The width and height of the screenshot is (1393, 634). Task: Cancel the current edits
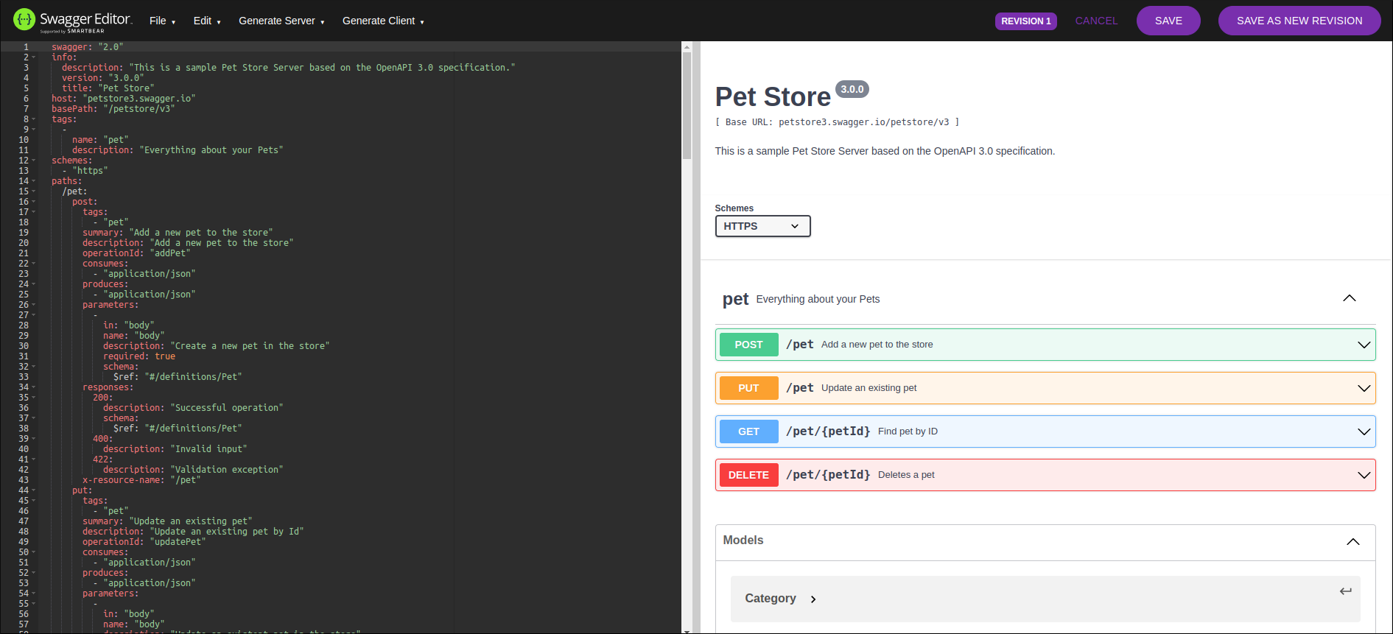coord(1096,21)
